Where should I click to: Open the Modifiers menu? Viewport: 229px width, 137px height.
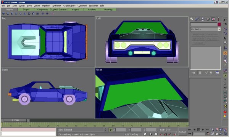[x=46, y=6]
